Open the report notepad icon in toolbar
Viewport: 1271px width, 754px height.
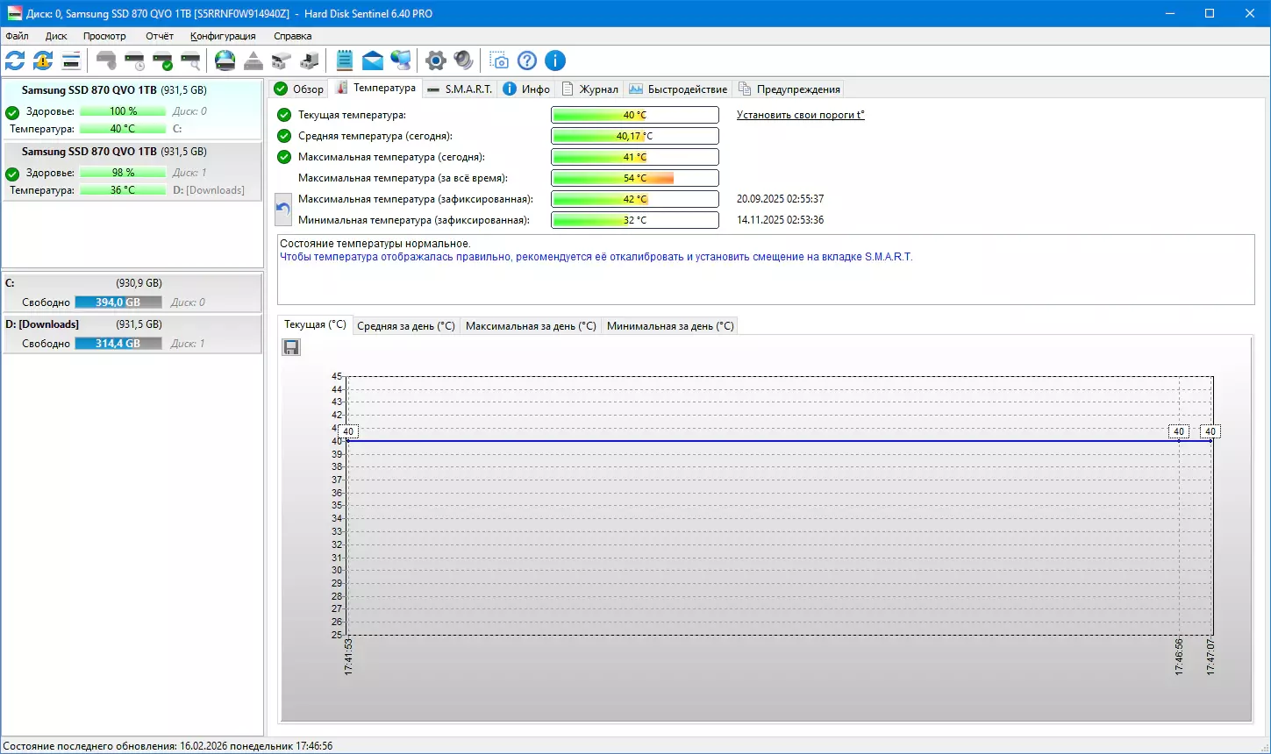[x=345, y=60]
